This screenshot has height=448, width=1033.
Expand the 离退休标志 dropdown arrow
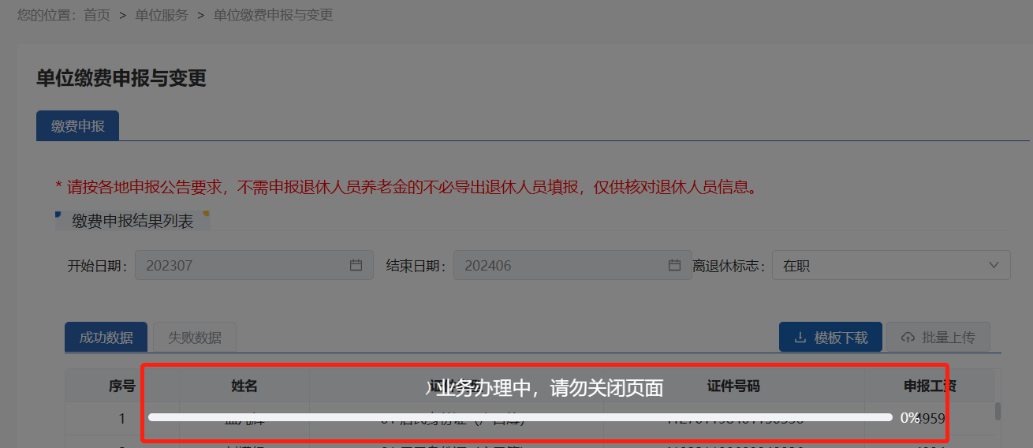(x=994, y=266)
